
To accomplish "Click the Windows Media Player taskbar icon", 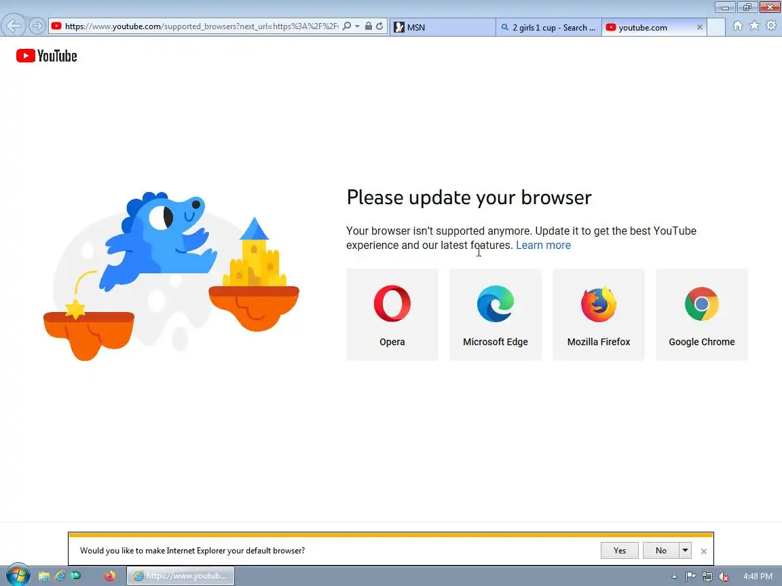I will point(76,576).
